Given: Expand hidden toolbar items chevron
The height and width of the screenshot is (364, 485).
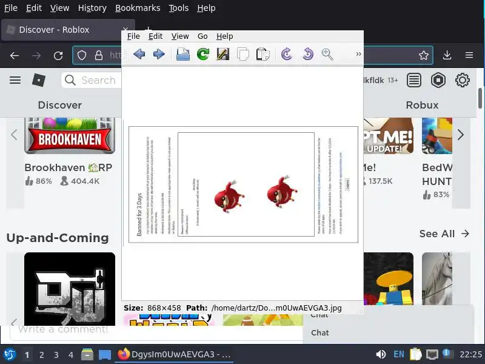Looking at the screenshot, I should click(358, 54).
